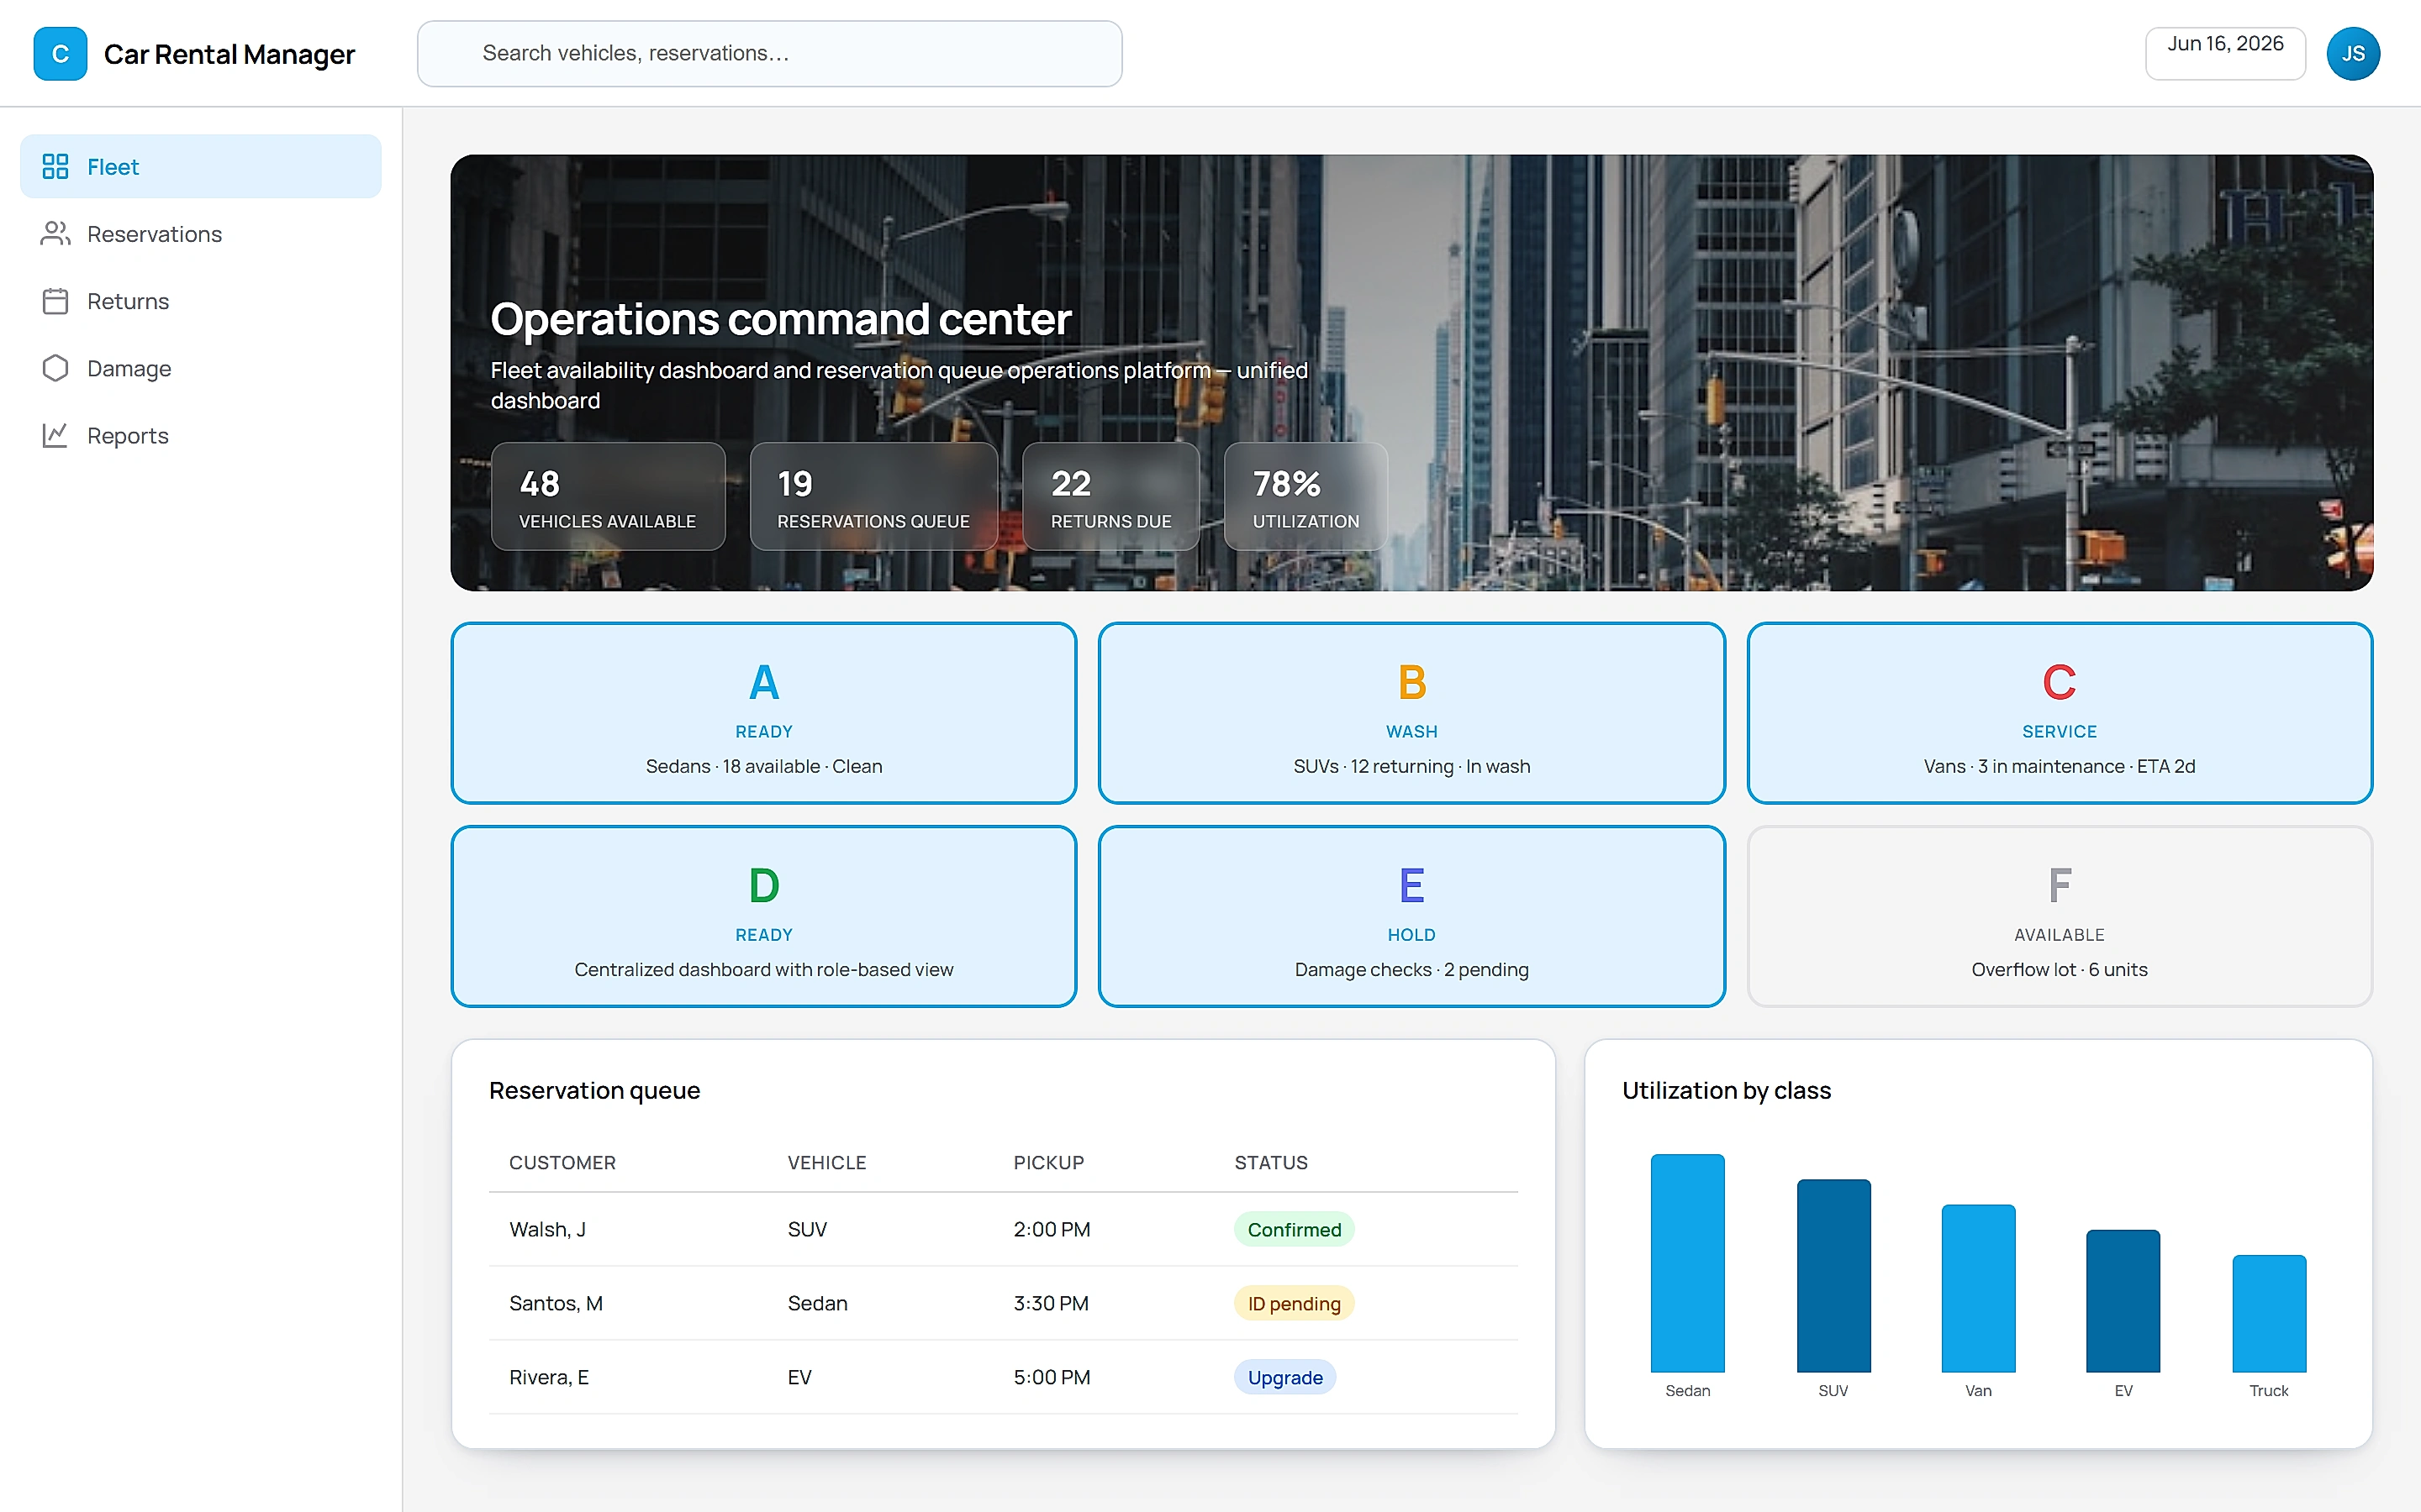Image resolution: width=2421 pixels, height=1512 pixels.
Task: Select the 22 Returns Due stat card
Action: 1110,497
